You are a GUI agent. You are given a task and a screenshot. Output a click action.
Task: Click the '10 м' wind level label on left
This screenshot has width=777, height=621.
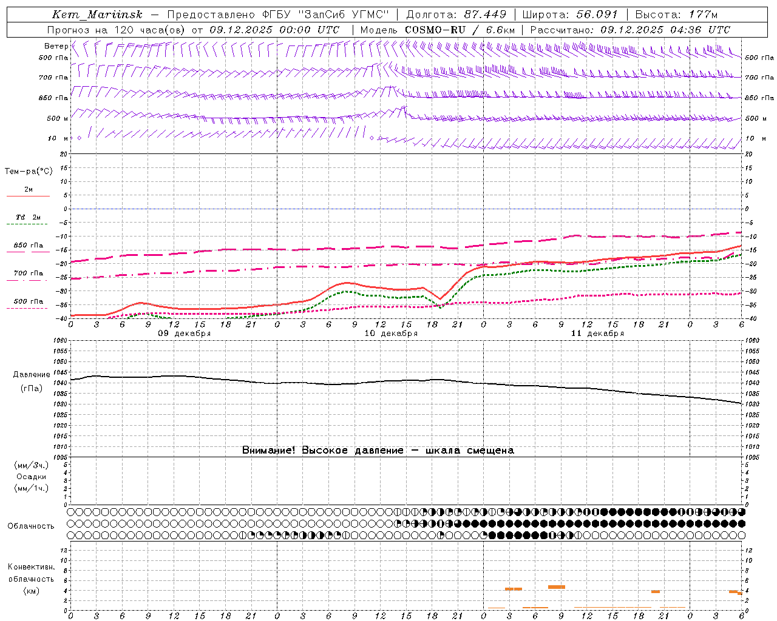[x=58, y=138]
